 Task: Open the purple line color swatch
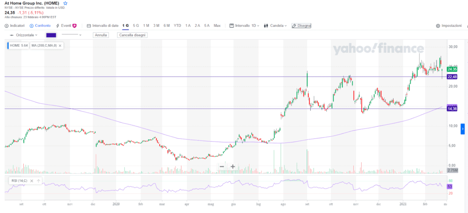click(x=51, y=35)
